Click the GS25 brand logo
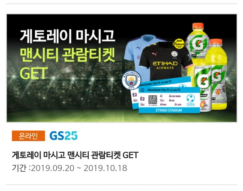This screenshot has width=243, height=191. [63, 136]
